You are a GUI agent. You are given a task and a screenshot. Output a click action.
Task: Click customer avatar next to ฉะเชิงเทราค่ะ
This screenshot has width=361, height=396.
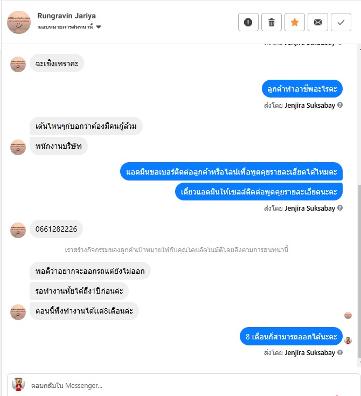(x=18, y=65)
